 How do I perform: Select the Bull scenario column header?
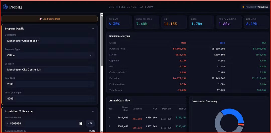click(x=264, y=43)
